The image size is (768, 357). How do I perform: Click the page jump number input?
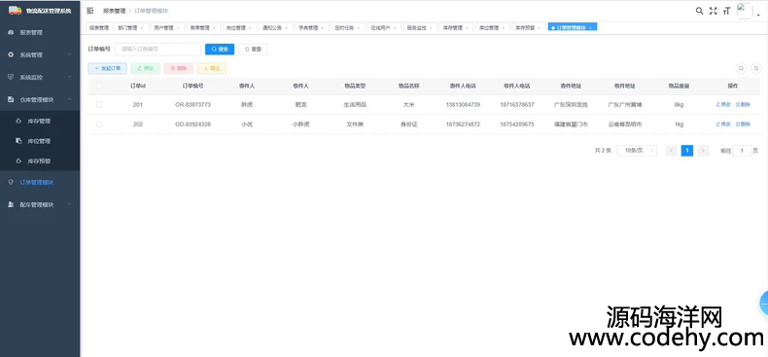click(x=742, y=151)
